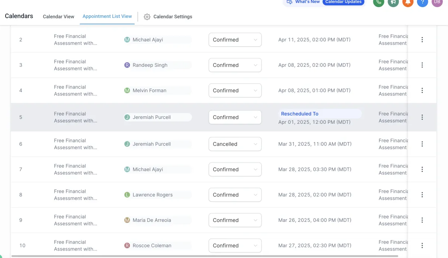
Task: Open the Cancelled status dropdown
Action: click(235, 144)
